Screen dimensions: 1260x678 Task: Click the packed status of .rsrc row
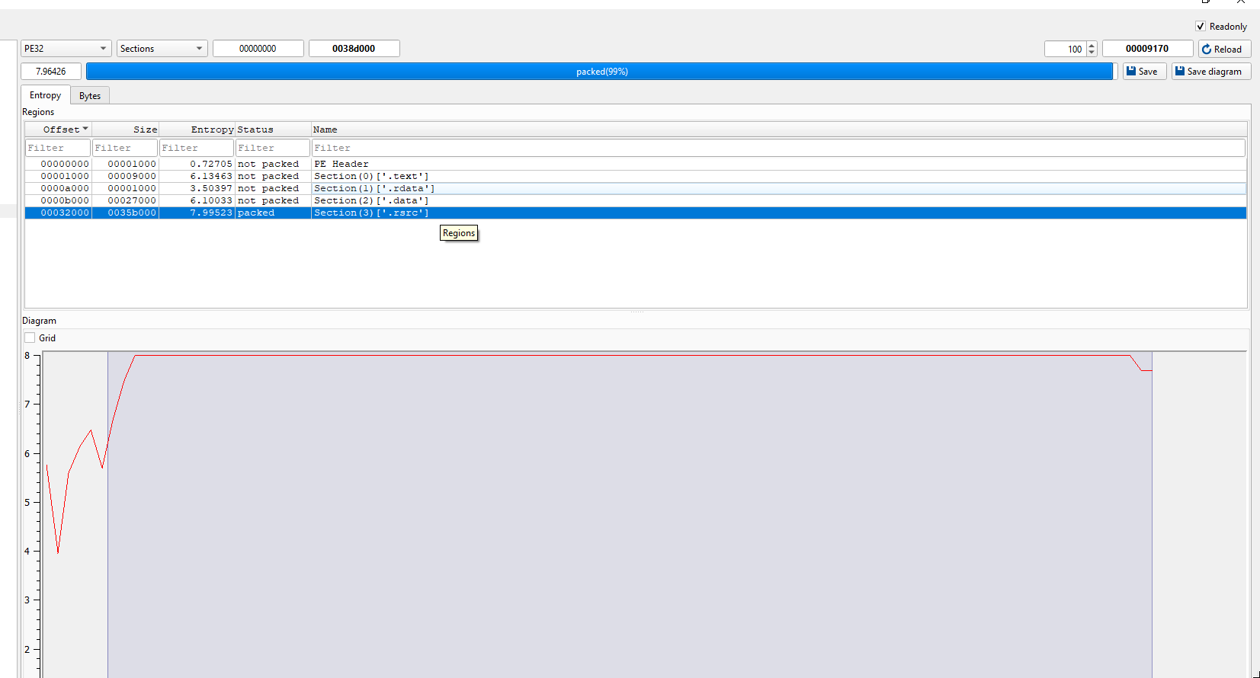click(256, 213)
